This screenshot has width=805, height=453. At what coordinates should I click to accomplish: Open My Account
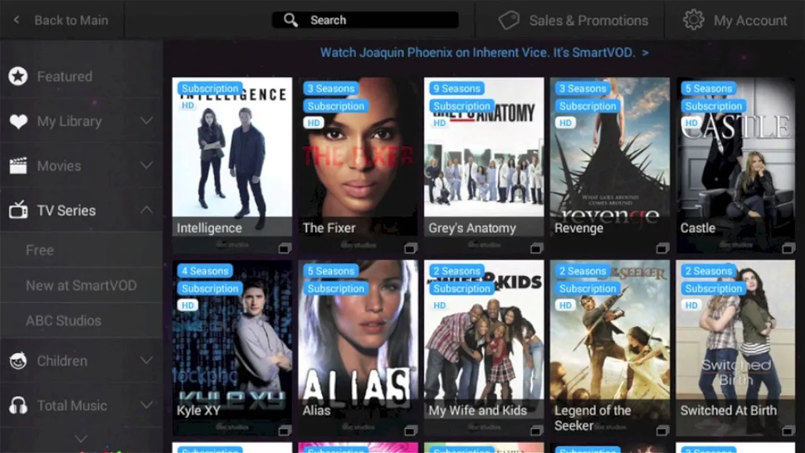(x=735, y=20)
